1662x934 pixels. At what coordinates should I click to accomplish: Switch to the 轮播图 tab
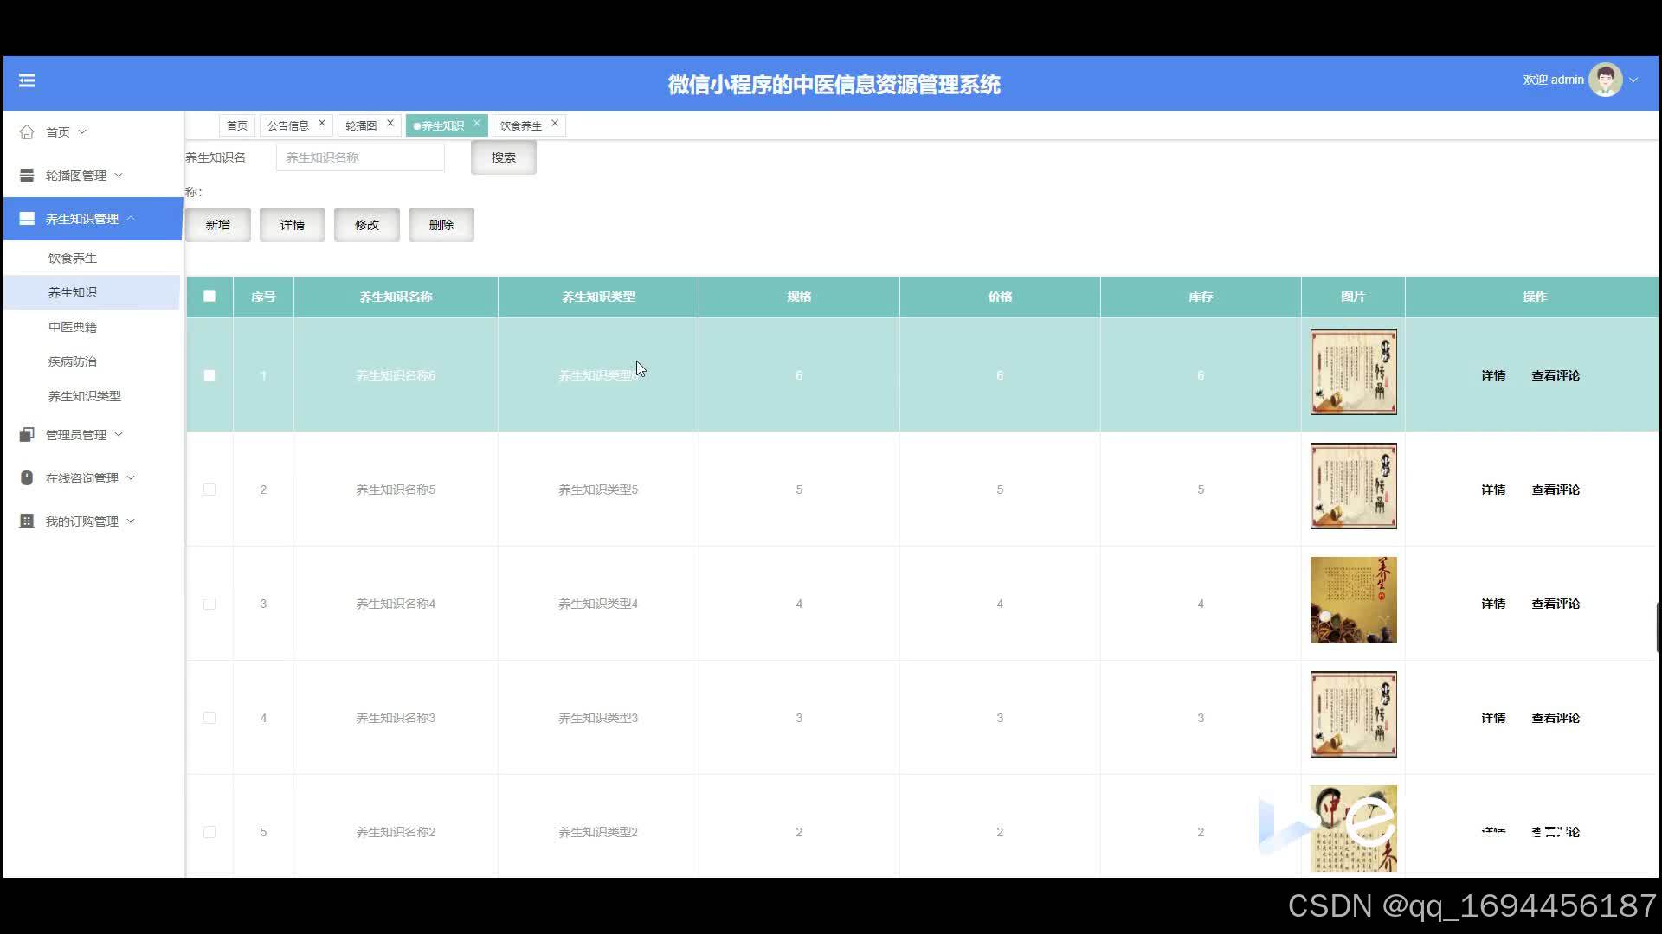pyautogui.click(x=361, y=125)
